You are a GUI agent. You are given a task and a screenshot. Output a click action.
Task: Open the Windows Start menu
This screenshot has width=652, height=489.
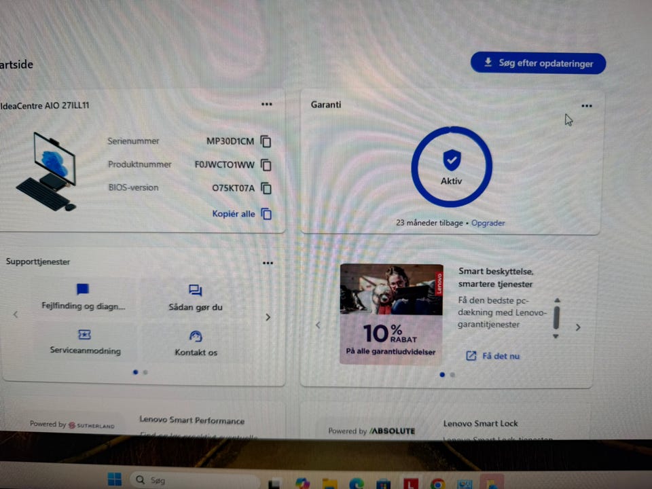(115, 479)
